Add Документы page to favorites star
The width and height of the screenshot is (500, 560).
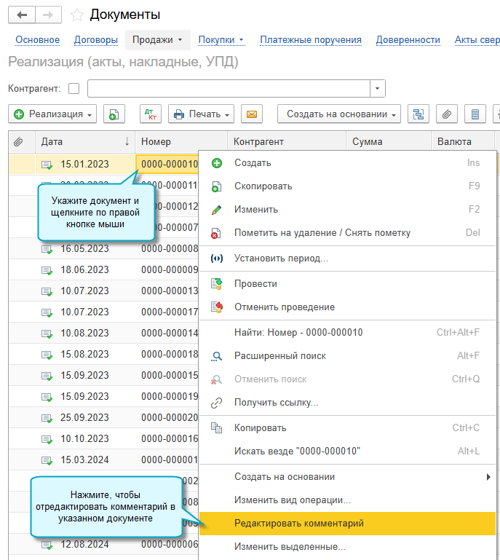[77, 15]
